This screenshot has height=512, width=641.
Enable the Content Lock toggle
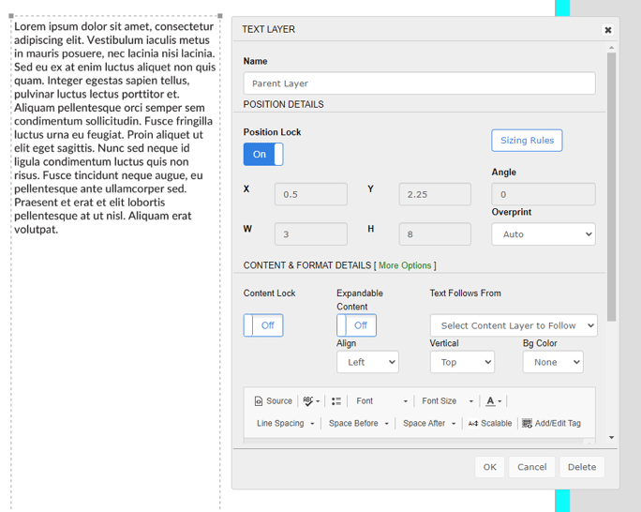pyautogui.click(x=263, y=325)
